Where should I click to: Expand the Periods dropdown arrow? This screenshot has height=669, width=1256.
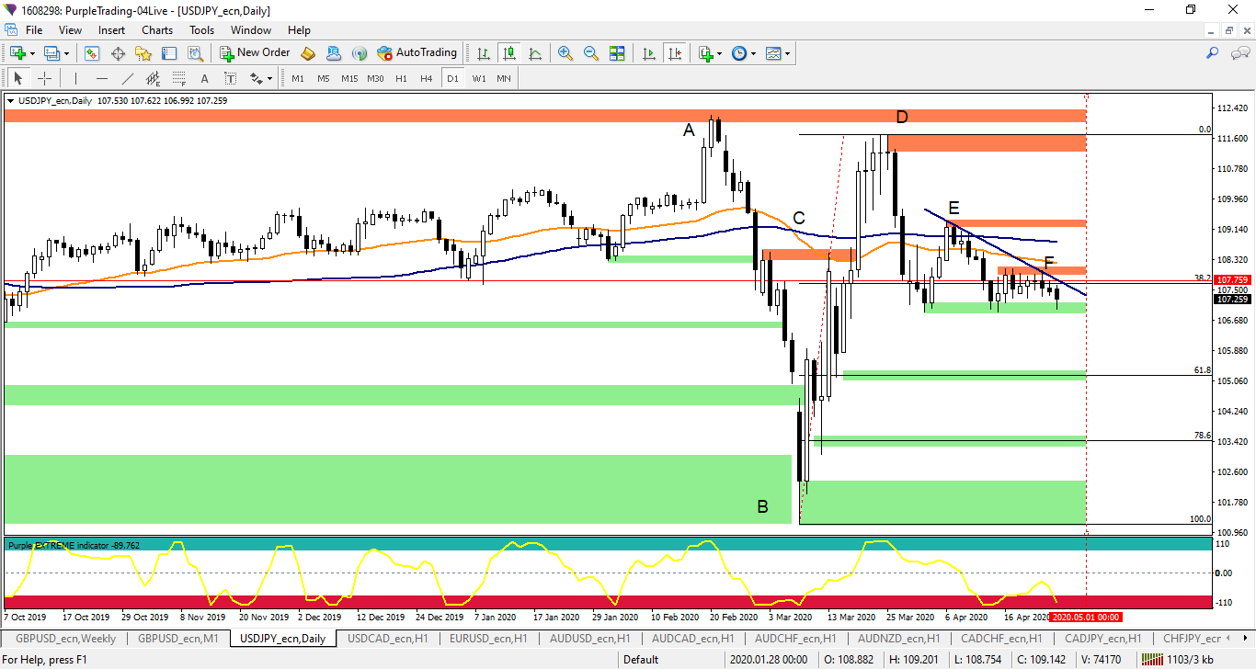(x=754, y=53)
